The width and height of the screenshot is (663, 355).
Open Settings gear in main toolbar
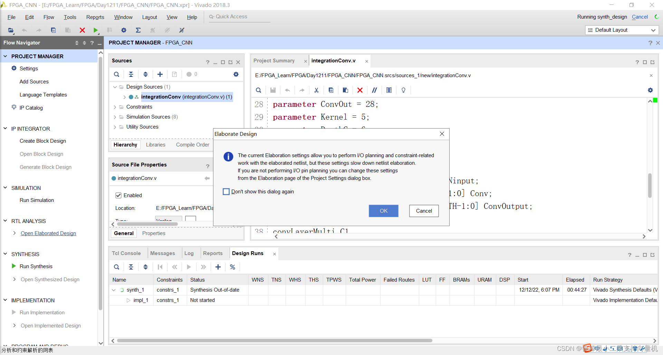coord(124,30)
